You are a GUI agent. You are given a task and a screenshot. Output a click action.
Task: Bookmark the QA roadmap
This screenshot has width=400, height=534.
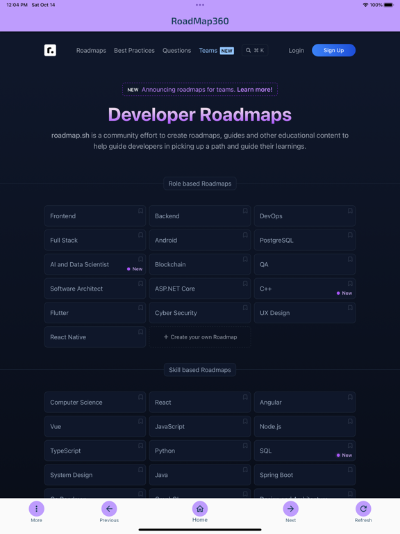pyautogui.click(x=350, y=259)
